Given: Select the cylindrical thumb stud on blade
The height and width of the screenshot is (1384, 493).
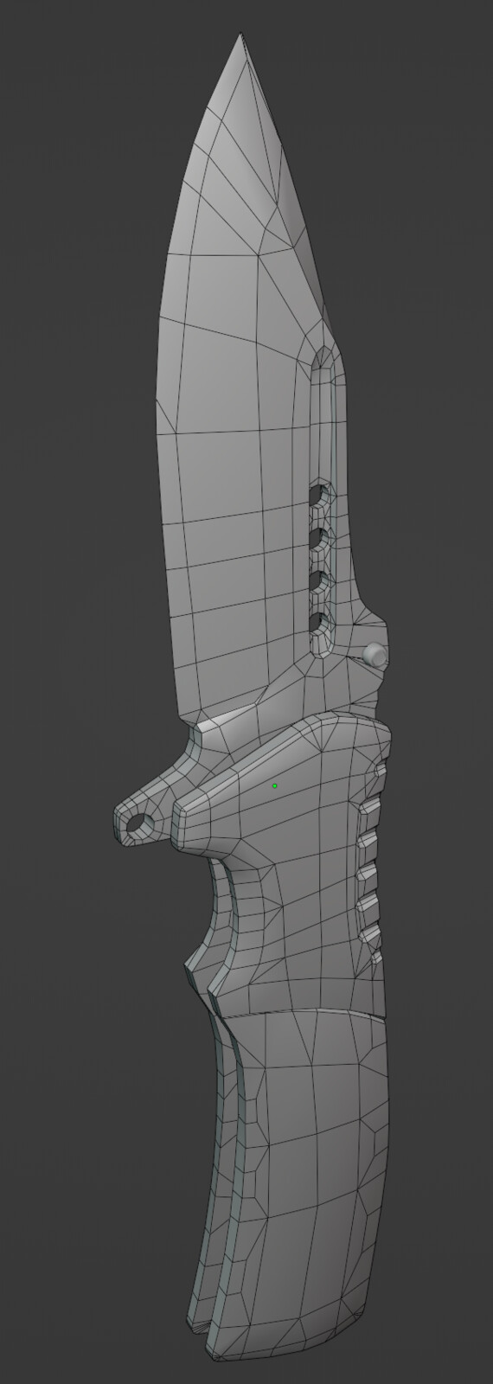Looking at the screenshot, I should tap(375, 655).
